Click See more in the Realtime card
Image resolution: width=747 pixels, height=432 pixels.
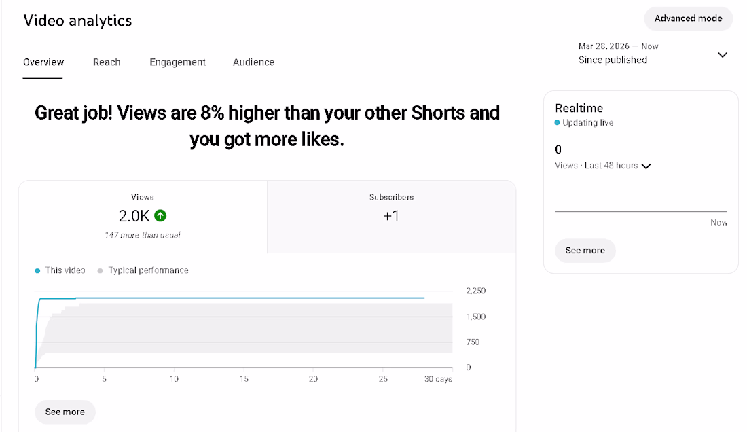(585, 251)
